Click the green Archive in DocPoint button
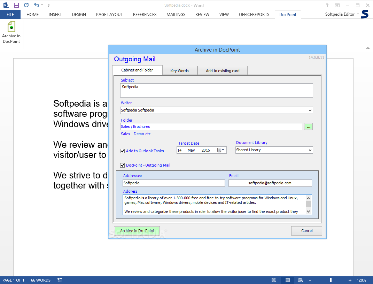Screen dimensions: 373x284 [x=137, y=231]
